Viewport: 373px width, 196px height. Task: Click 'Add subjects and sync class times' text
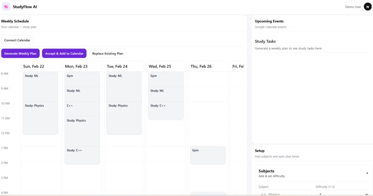[277, 156]
